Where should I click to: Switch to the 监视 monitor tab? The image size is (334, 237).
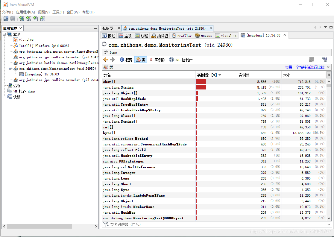(x=125, y=36)
